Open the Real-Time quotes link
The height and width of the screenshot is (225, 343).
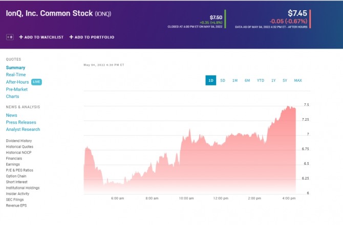pyautogui.click(x=16, y=75)
